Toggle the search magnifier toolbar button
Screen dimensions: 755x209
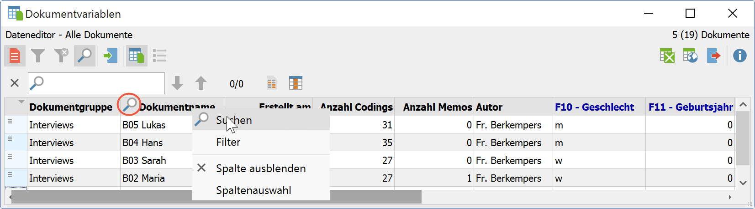tap(84, 56)
